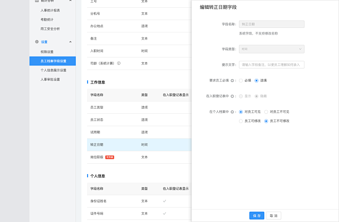The image size is (339, 222).
Task: Click the highlighted 转正日期 row
Action: pos(139,145)
